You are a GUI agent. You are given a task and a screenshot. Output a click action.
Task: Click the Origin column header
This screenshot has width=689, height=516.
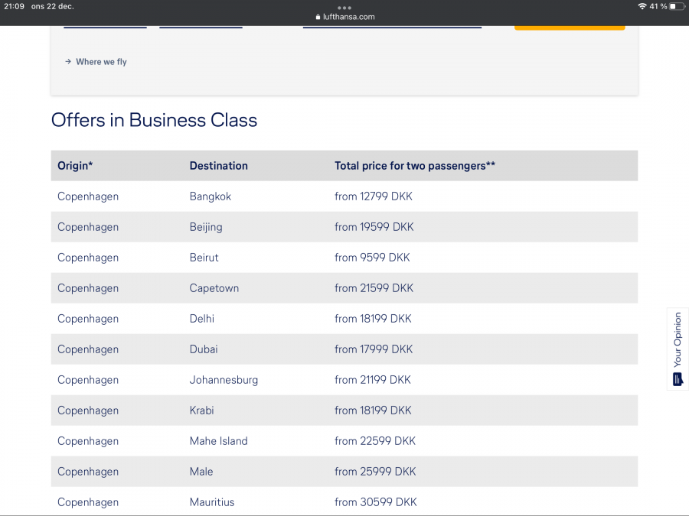pos(75,166)
